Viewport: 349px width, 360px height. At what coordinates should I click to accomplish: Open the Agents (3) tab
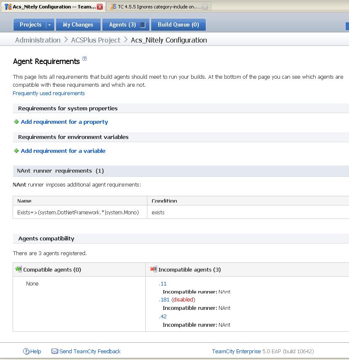tap(123, 24)
